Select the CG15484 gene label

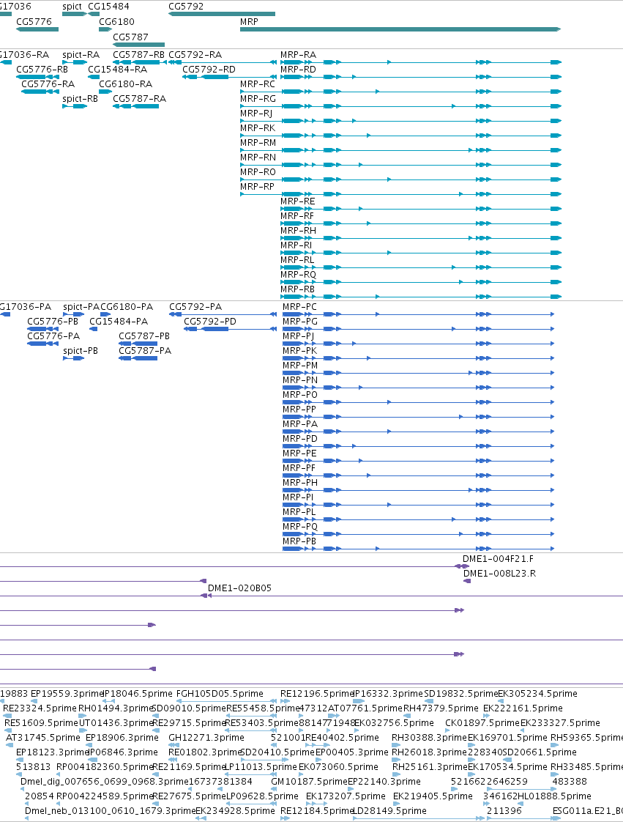[108, 7]
